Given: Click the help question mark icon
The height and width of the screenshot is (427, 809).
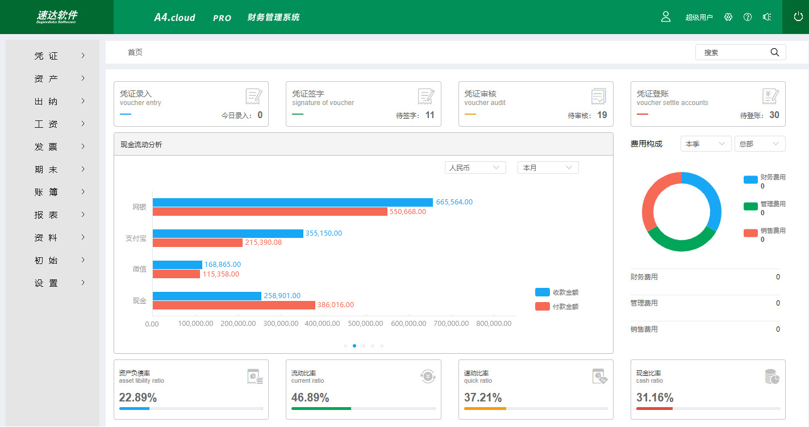Looking at the screenshot, I should coord(748,17).
